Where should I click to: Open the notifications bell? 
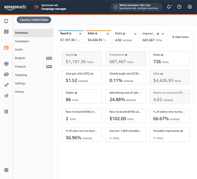(x=169, y=7)
